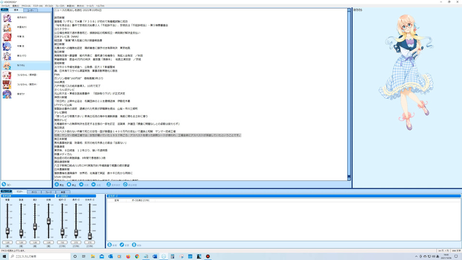Viewport: 462px width, 260px height.
Task: Click the taskbar search box
Action: coord(40,257)
